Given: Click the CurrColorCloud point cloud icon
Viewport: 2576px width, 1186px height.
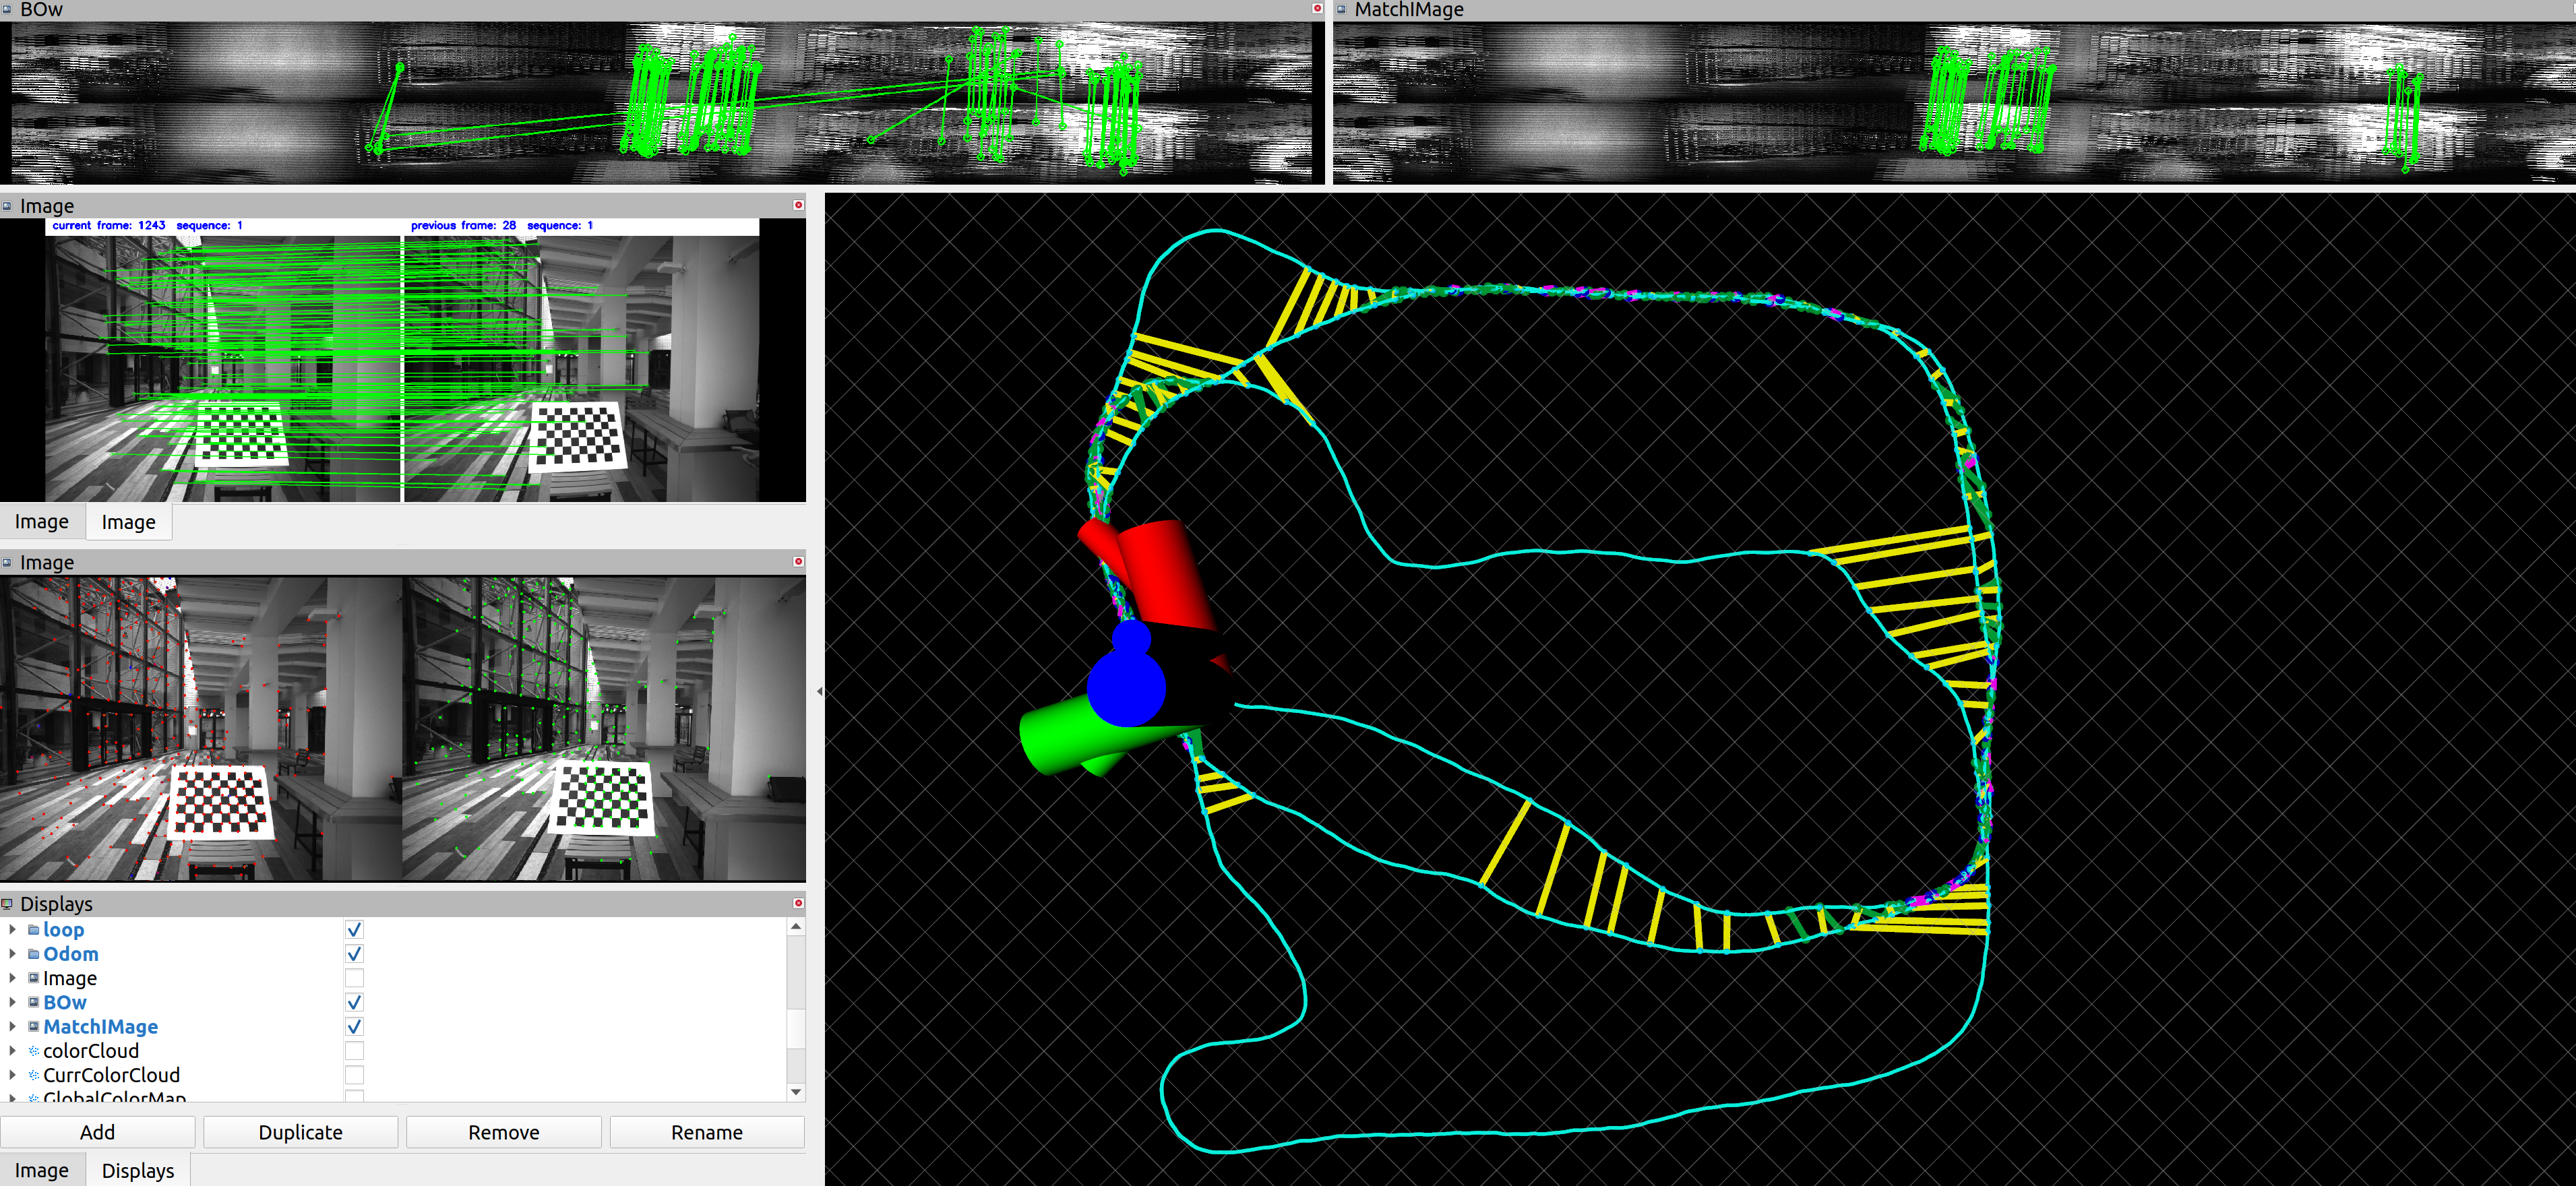Looking at the screenshot, I should 33,1075.
